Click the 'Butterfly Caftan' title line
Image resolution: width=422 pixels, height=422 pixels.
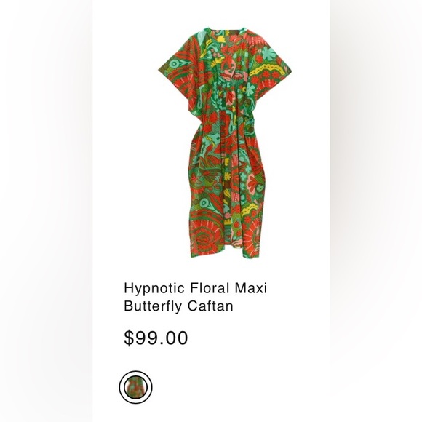178,306
